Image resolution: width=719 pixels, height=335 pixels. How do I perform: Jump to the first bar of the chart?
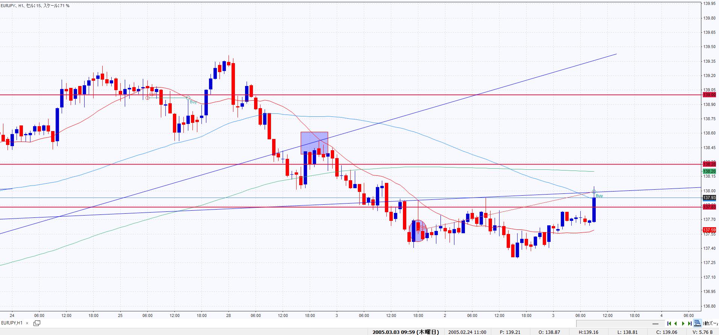(669, 323)
